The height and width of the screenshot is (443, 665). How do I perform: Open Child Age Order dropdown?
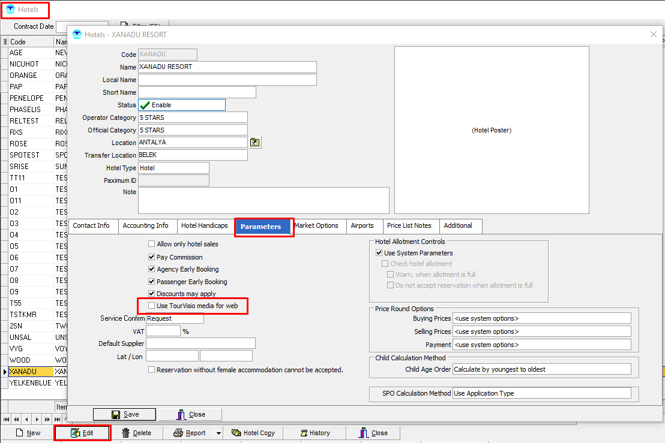(541, 369)
